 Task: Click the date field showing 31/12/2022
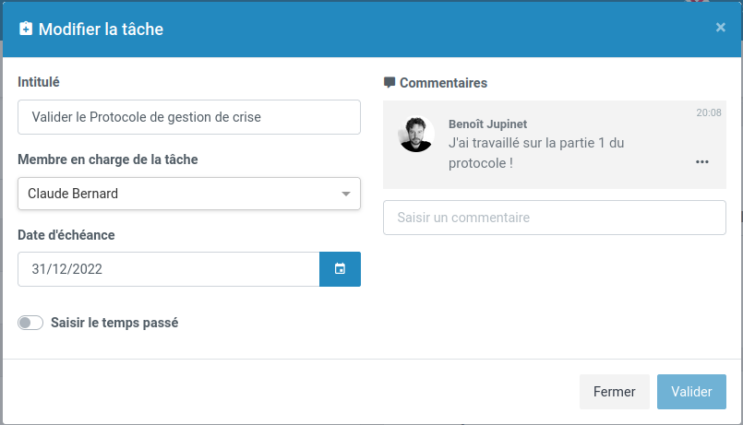coord(168,269)
